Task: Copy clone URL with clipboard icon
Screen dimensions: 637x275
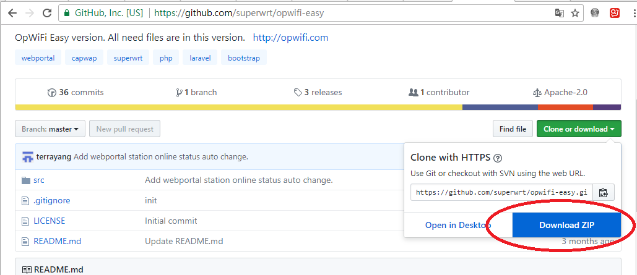Action: pyautogui.click(x=604, y=192)
